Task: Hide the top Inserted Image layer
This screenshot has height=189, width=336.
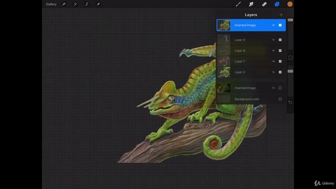Action: (x=280, y=25)
